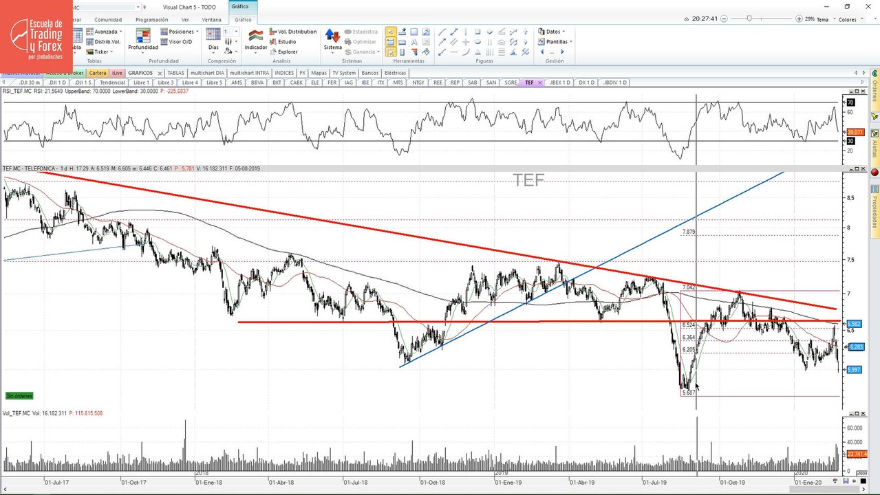Go to previous data with left arrow in Gestión
This screenshot has height=495, width=880.
pyautogui.click(x=541, y=52)
